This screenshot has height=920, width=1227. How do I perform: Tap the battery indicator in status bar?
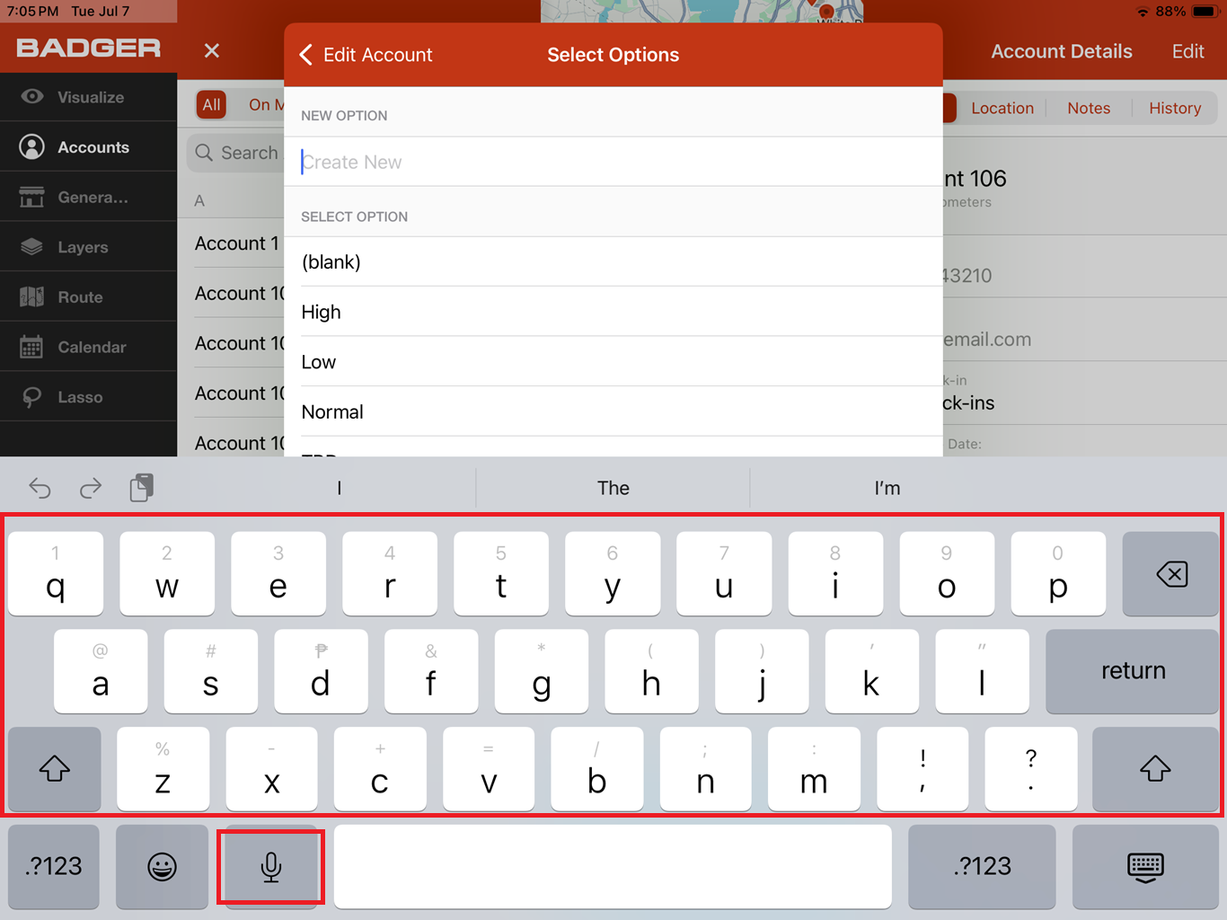coord(1205,12)
